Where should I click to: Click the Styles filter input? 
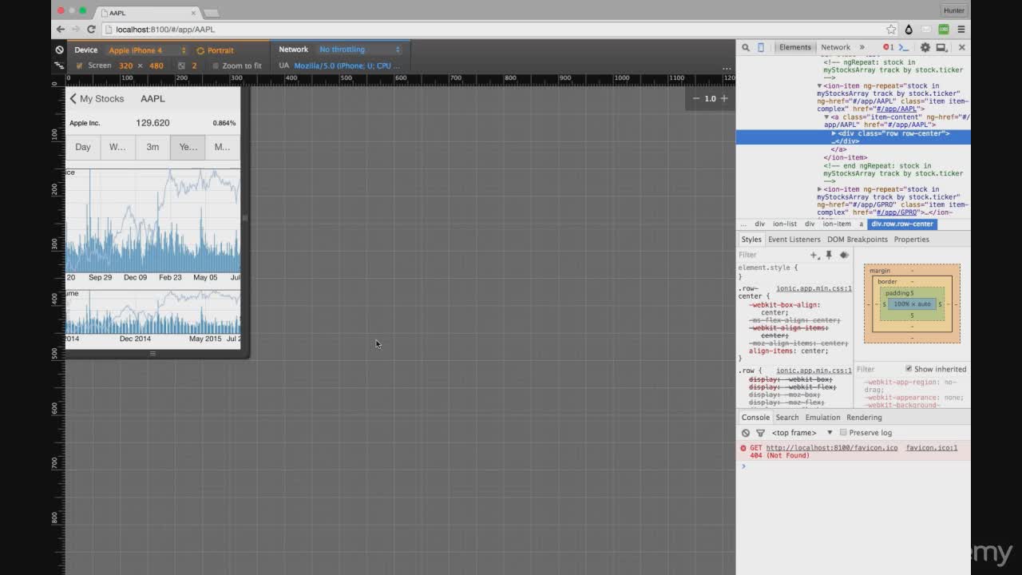(x=770, y=255)
